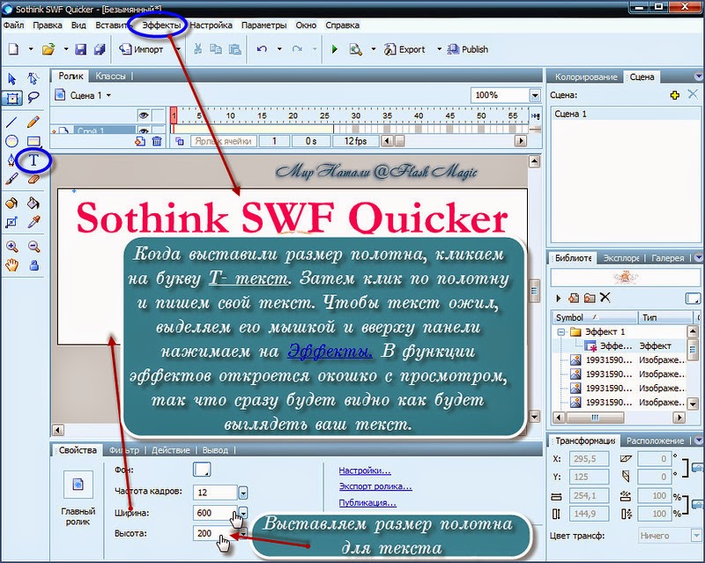Select the Subselection node tool
Viewport: 705px width, 563px height.
tap(33, 78)
